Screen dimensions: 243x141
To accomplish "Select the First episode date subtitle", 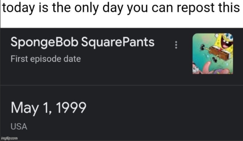I will pos(46,59).
